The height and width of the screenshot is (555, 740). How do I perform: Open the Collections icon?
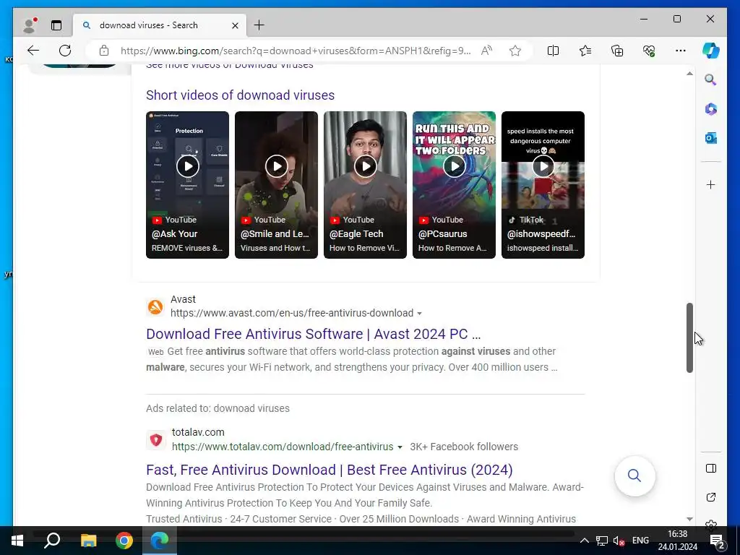coord(617,51)
